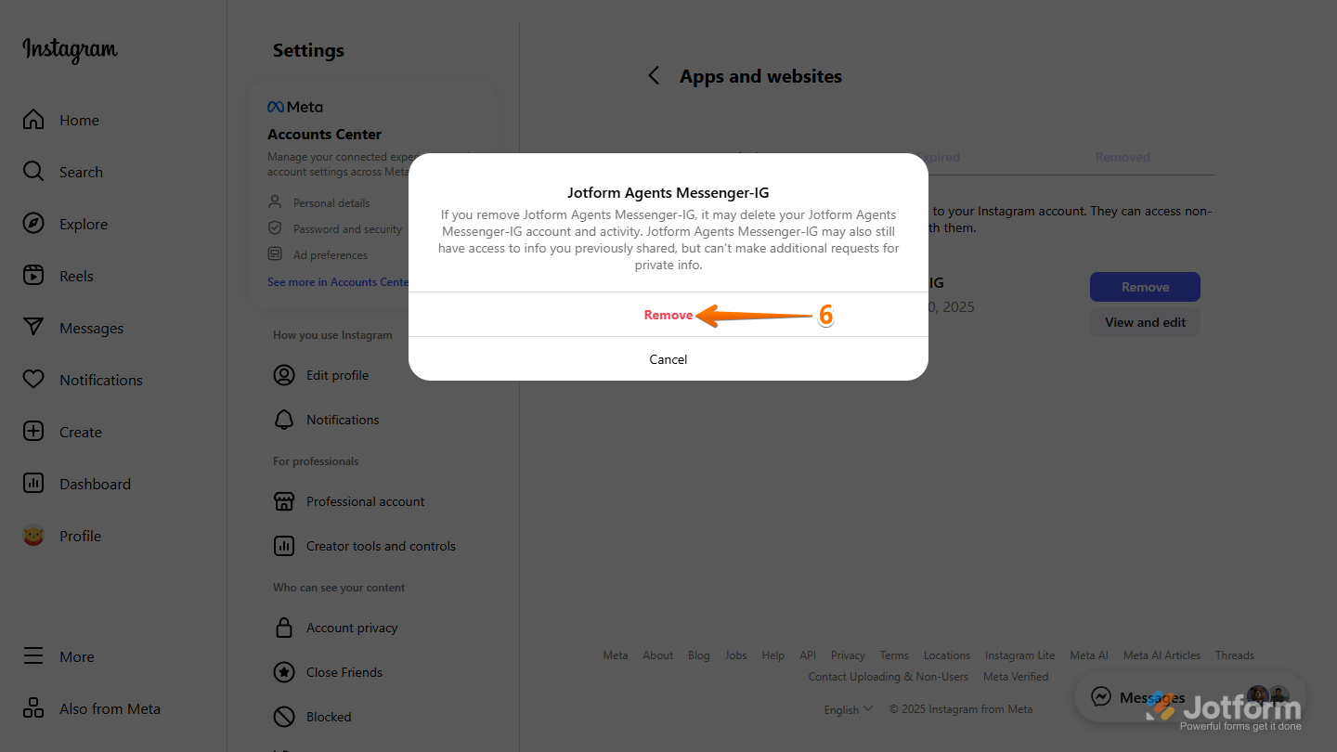The height and width of the screenshot is (752, 1337).
Task: Click the Blog footer link
Action: (699, 655)
